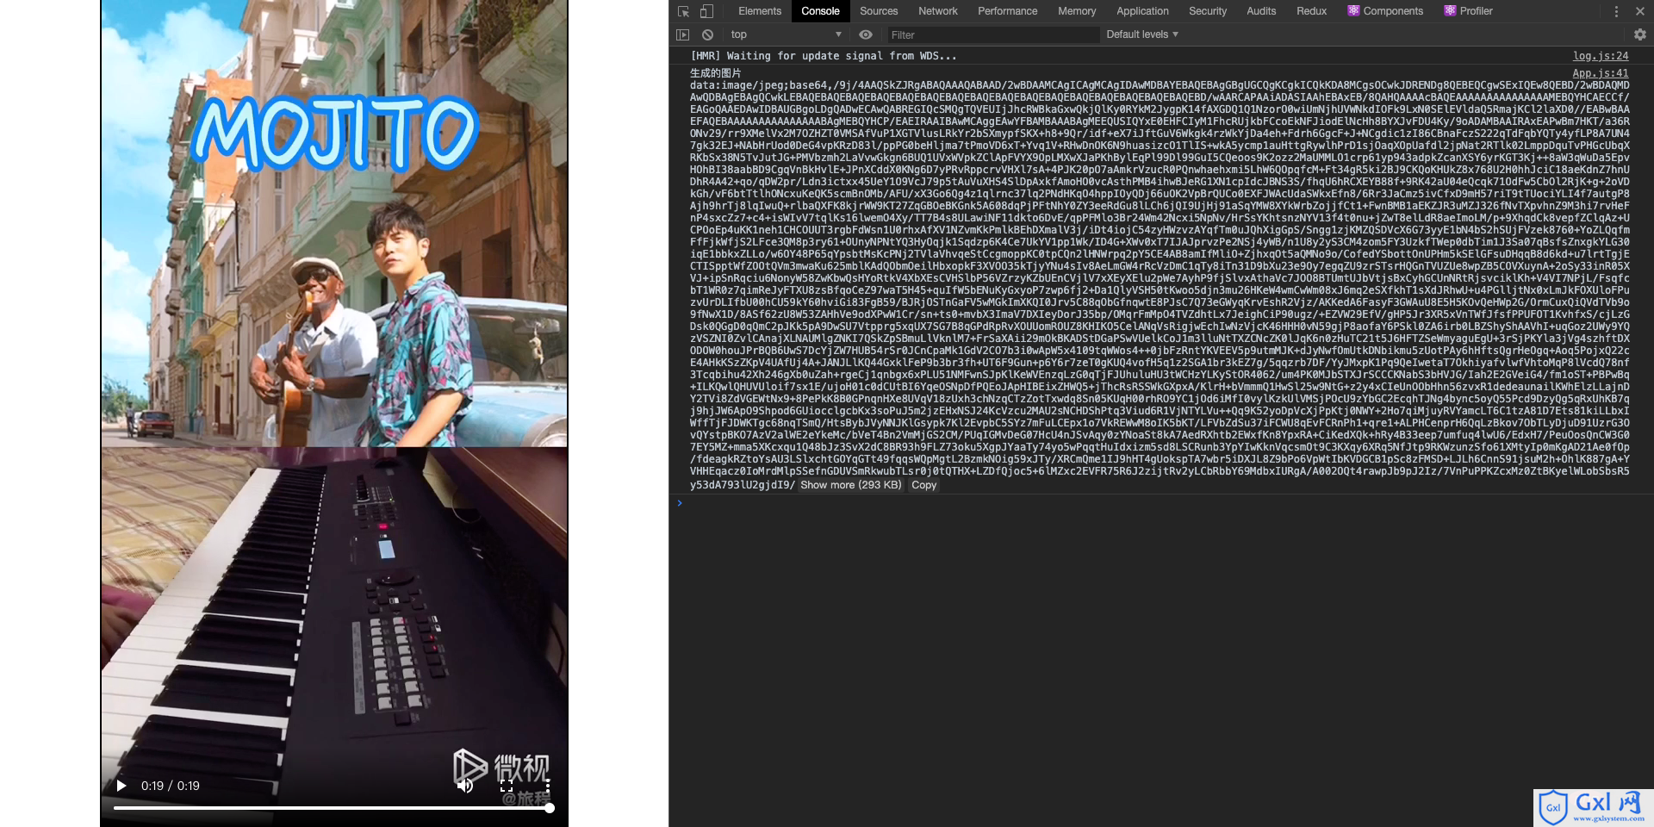This screenshot has width=1654, height=827.
Task: Open the Redux tab
Action: pos(1311,11)
